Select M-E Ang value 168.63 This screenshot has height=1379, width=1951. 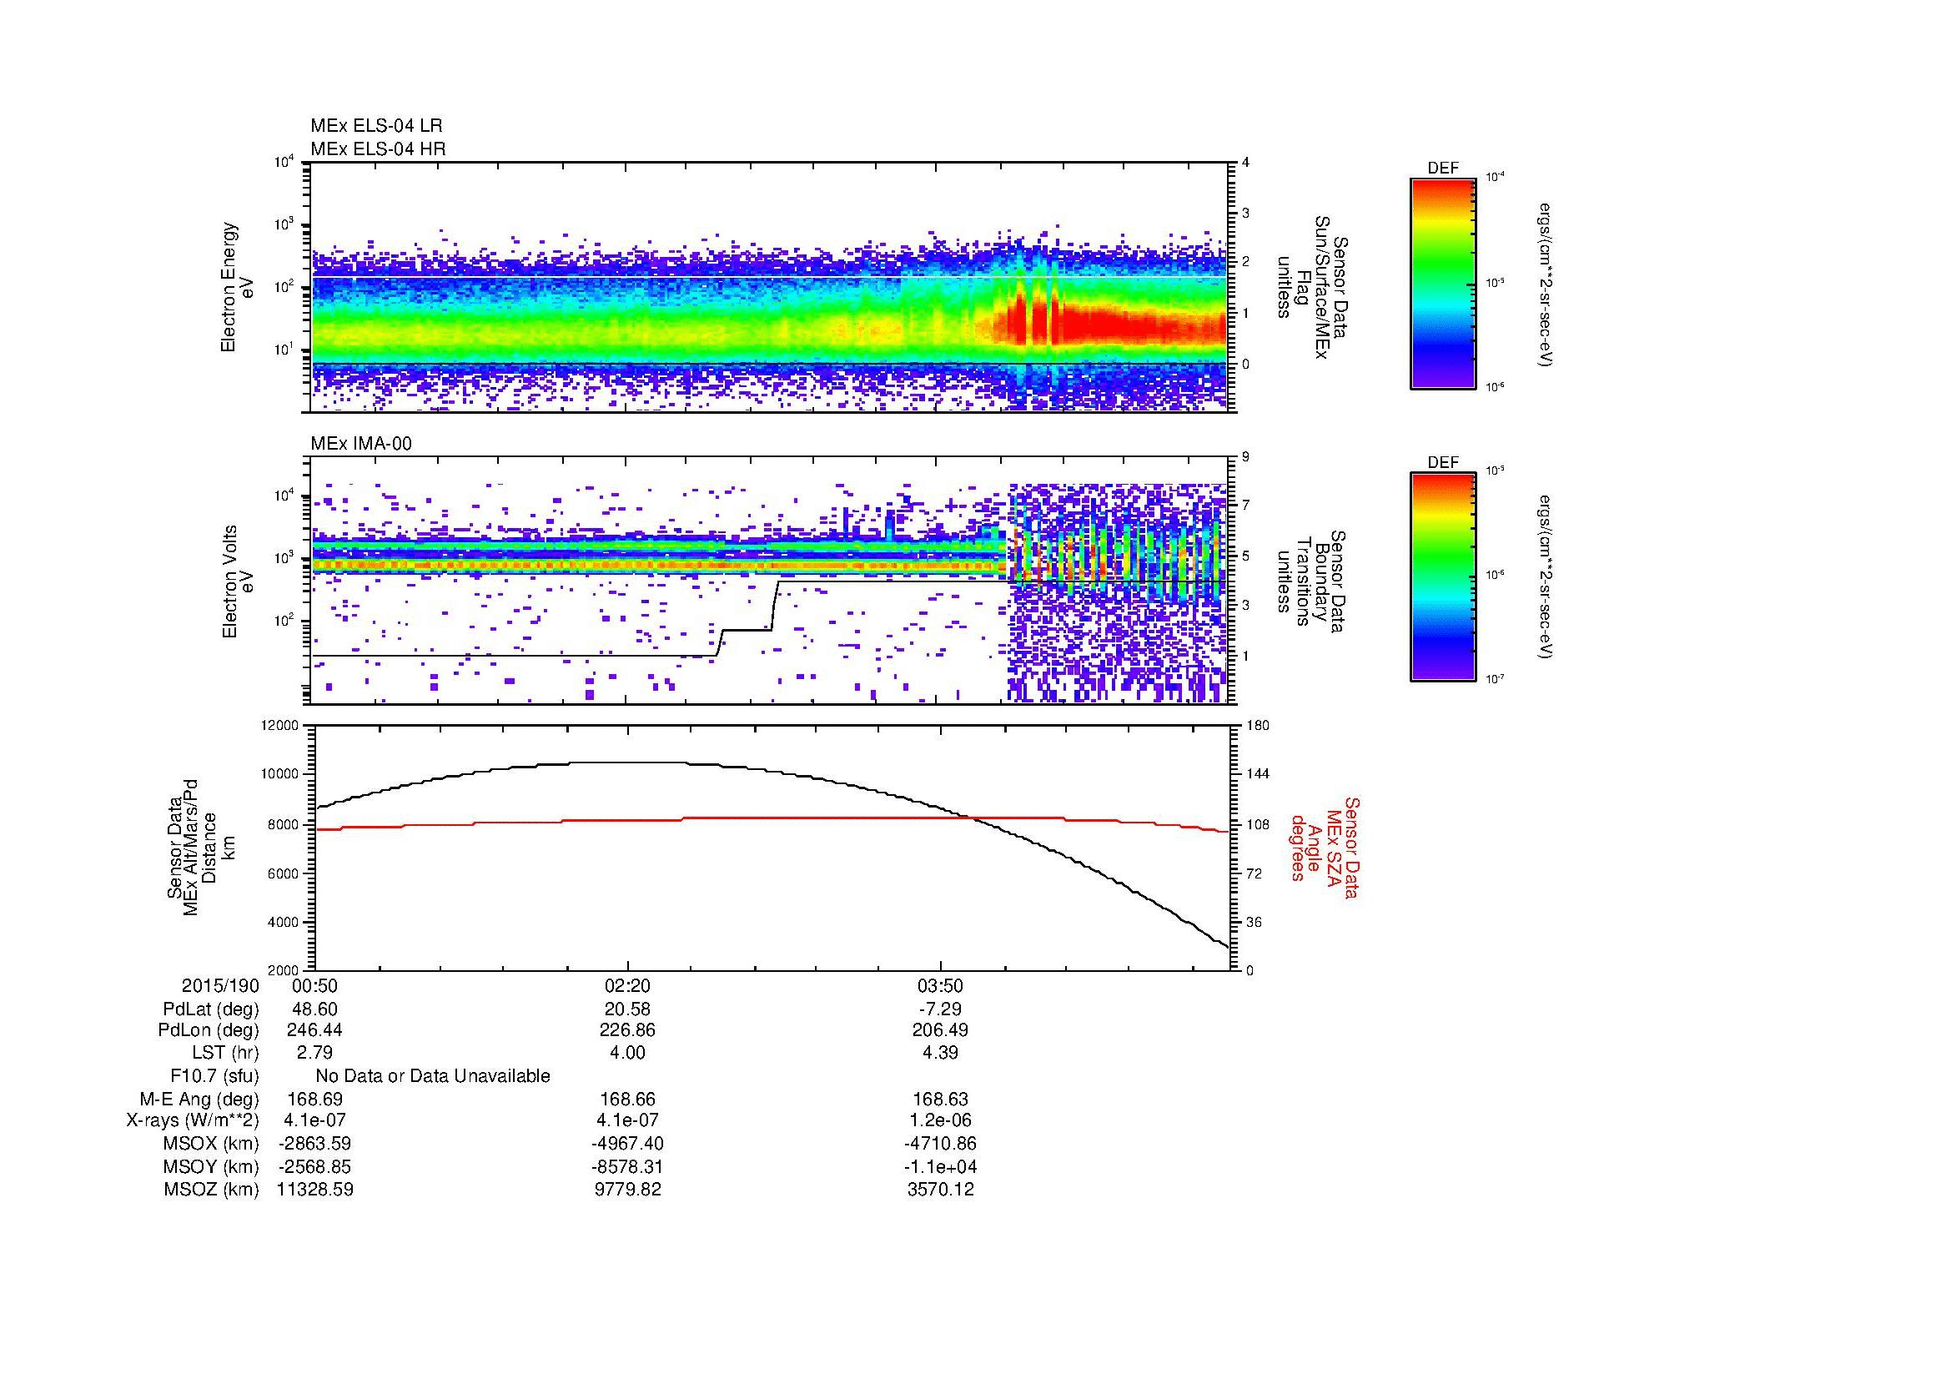coord(941,1099)
